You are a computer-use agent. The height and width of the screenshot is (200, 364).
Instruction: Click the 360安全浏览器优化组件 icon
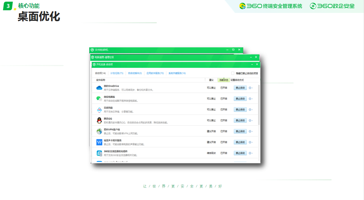click(99, 153)
